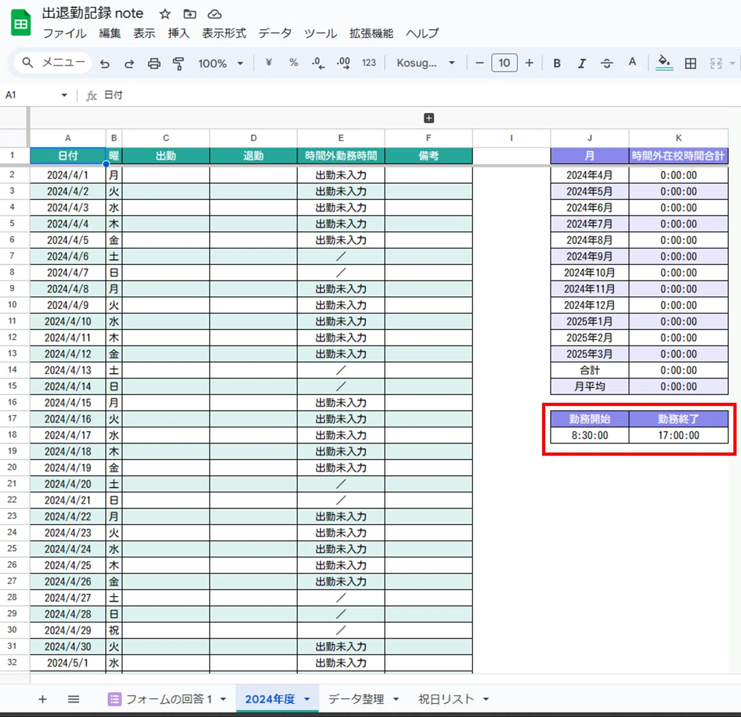Toggle strikethrough formatting
Viewport: 741px width, 717px height.
pyautogui.click(x=607, y=63)
